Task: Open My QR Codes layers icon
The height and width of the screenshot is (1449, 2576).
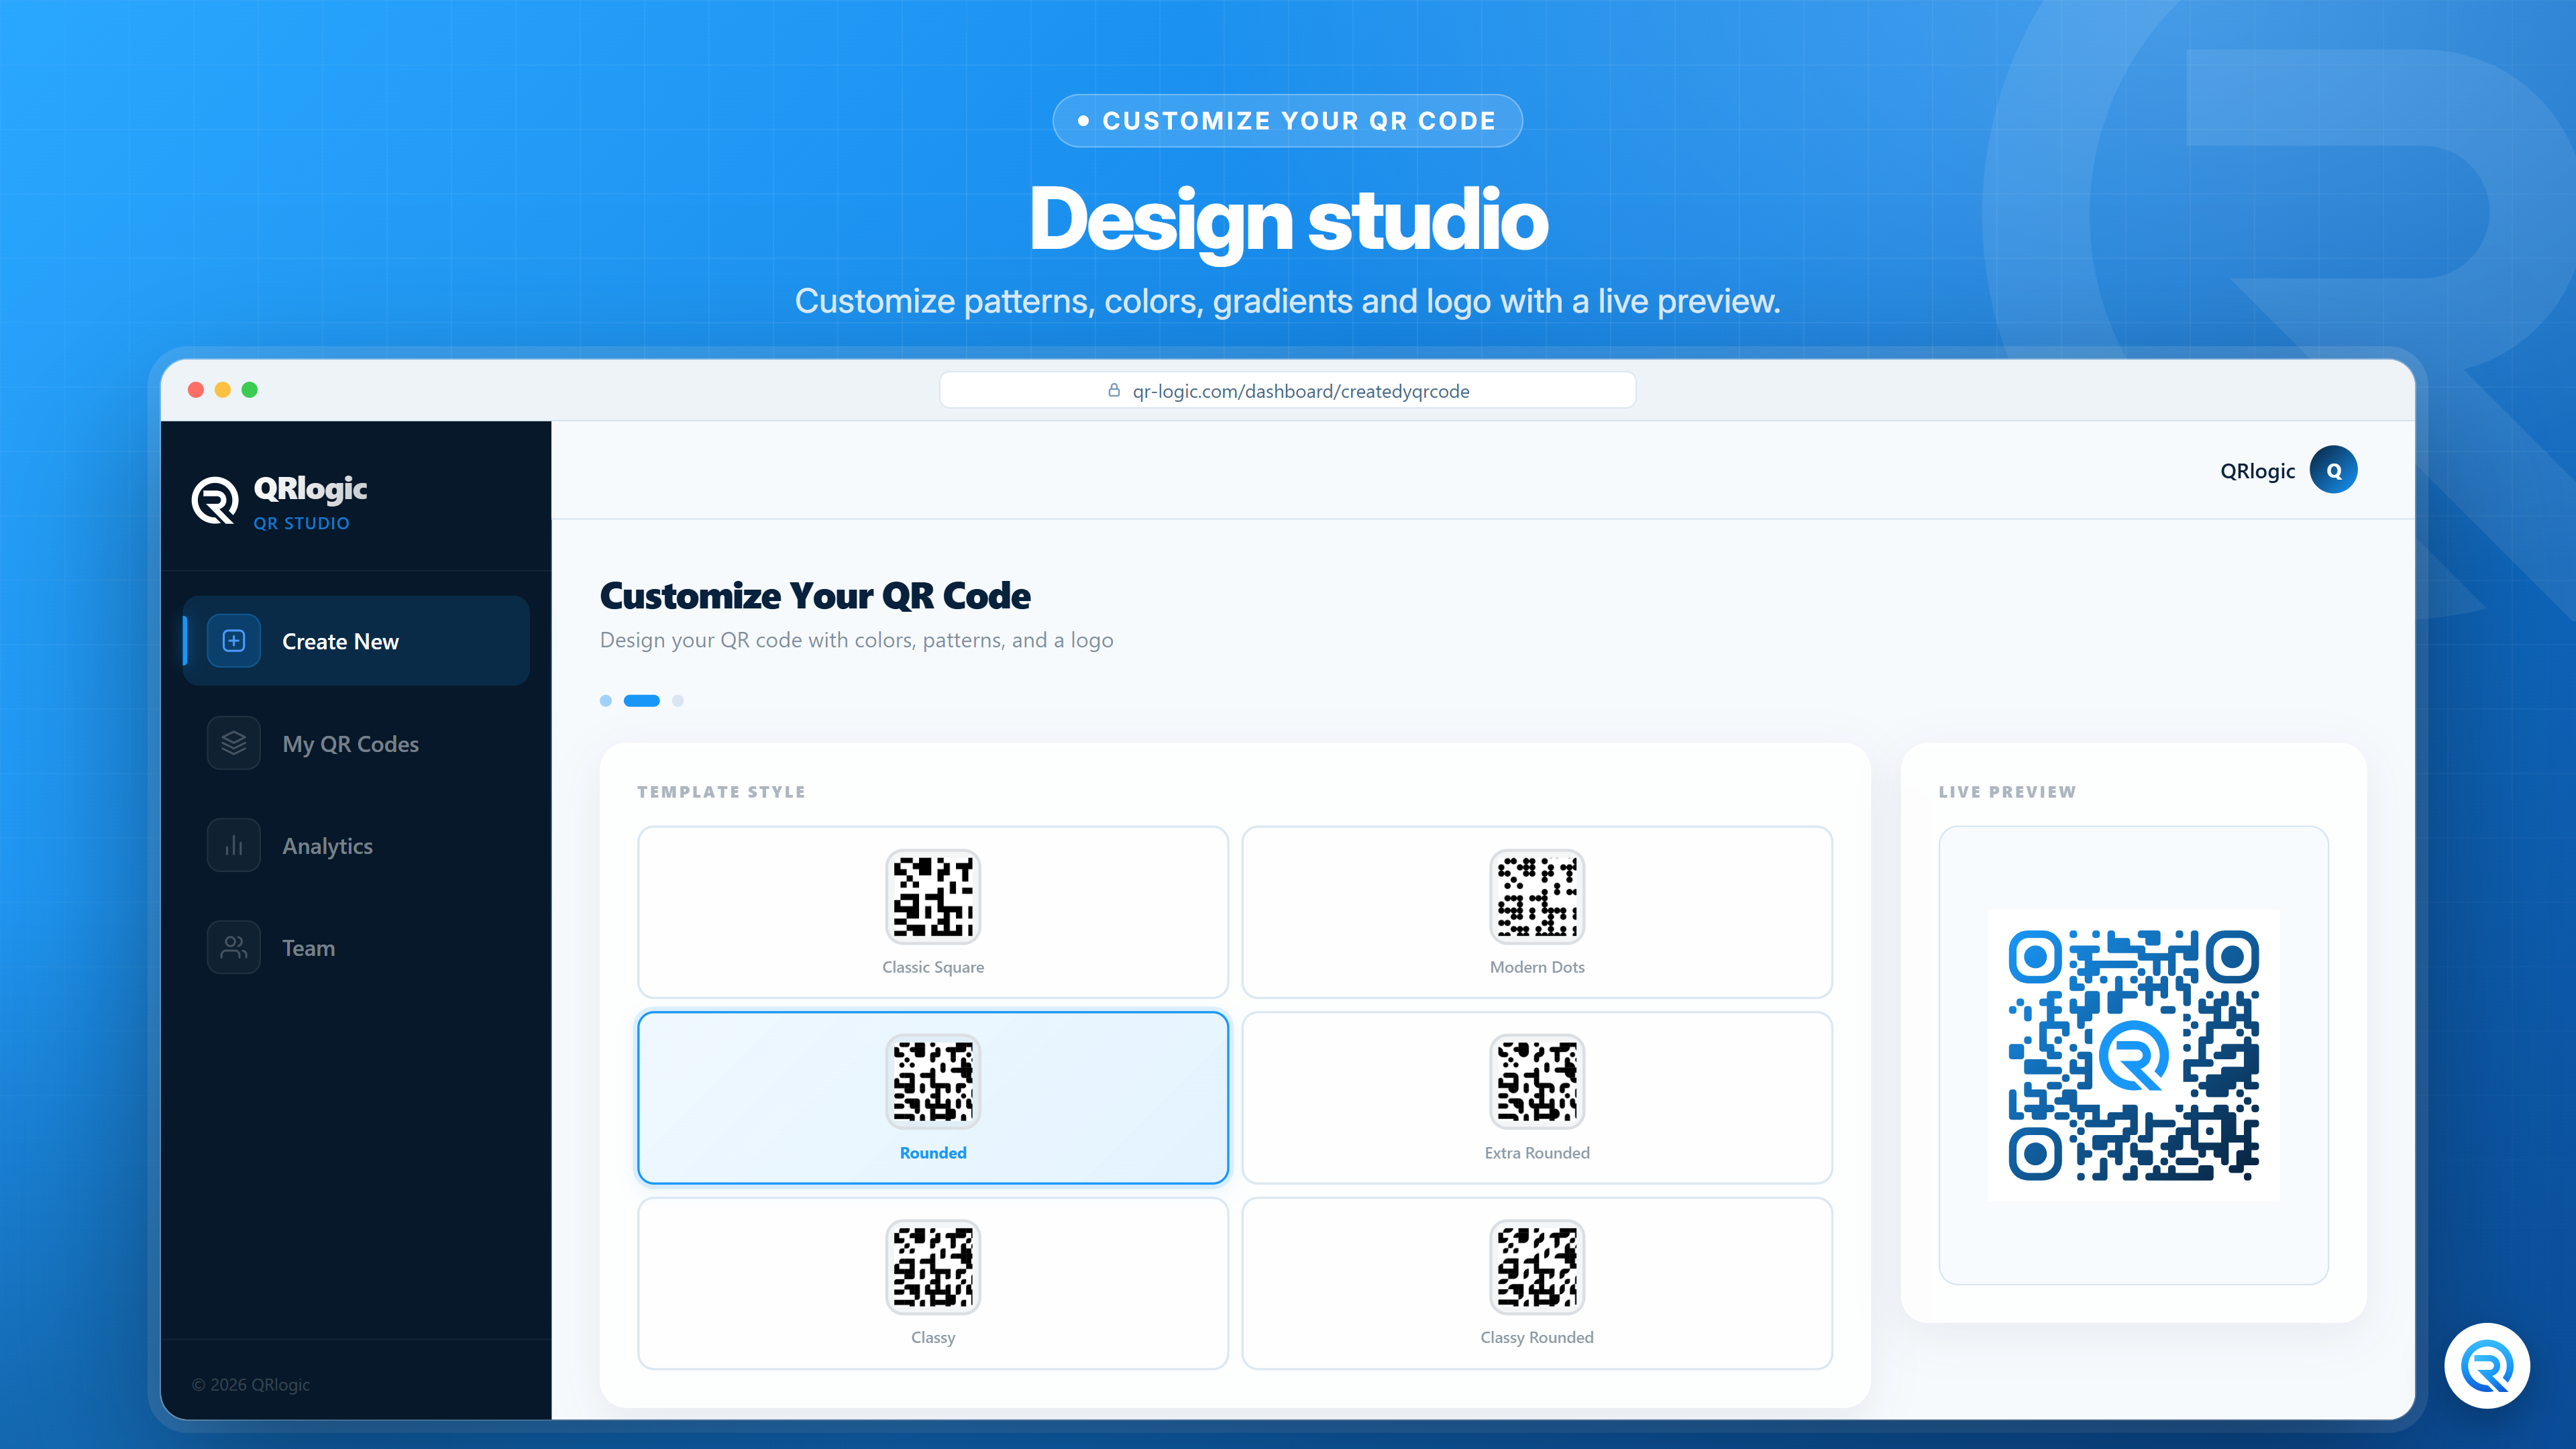Action: coord(233,743)
